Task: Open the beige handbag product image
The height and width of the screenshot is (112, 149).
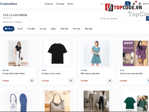Action: tap(58, 101)
